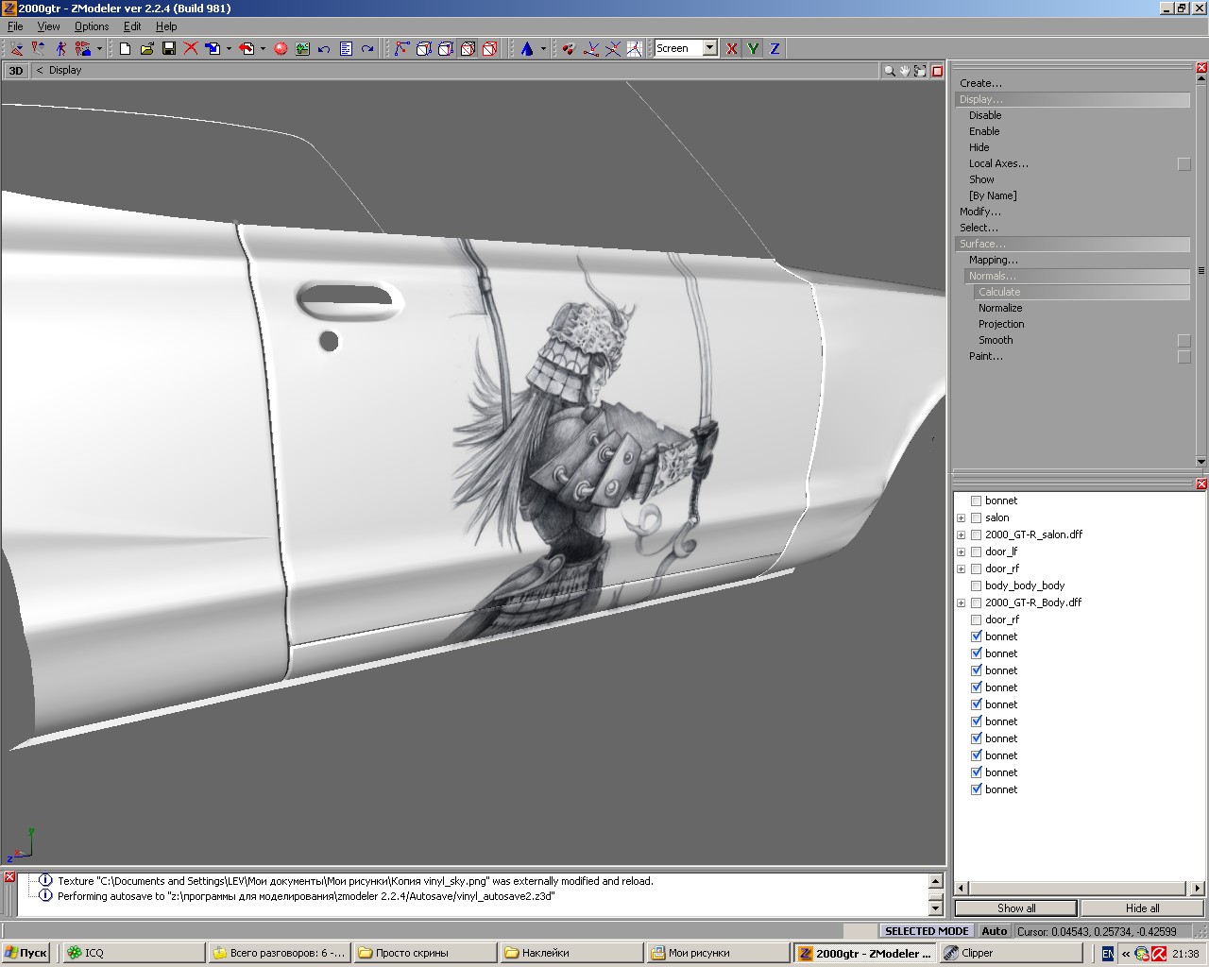Tick the Smooth option box
This screenshot has width=1209, height=967.
click(1183, 341)
